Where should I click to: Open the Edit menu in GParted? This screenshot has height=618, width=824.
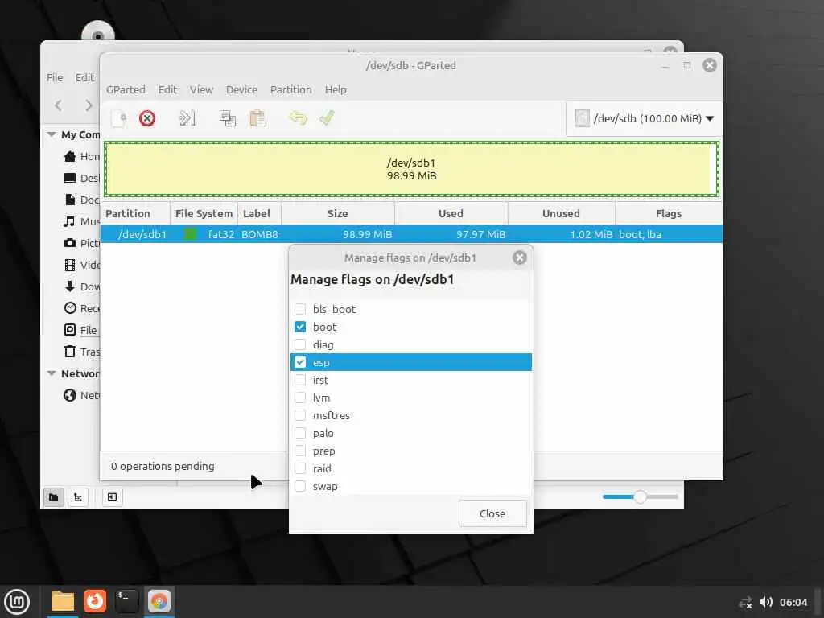(x=167, y=90)
